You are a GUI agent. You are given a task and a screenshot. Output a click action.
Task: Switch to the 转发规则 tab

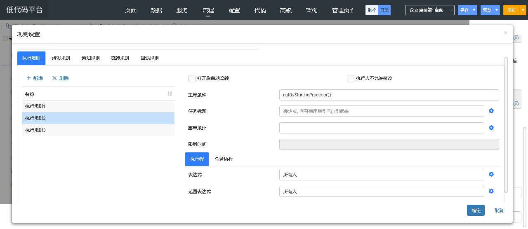pyautogui.click(x=61, y=58)
